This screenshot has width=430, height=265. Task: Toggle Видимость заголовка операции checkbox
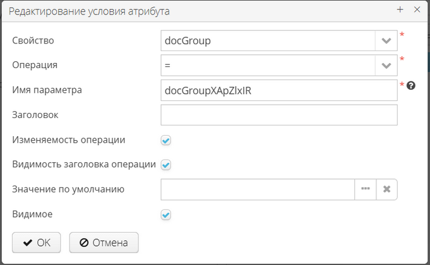166,165
